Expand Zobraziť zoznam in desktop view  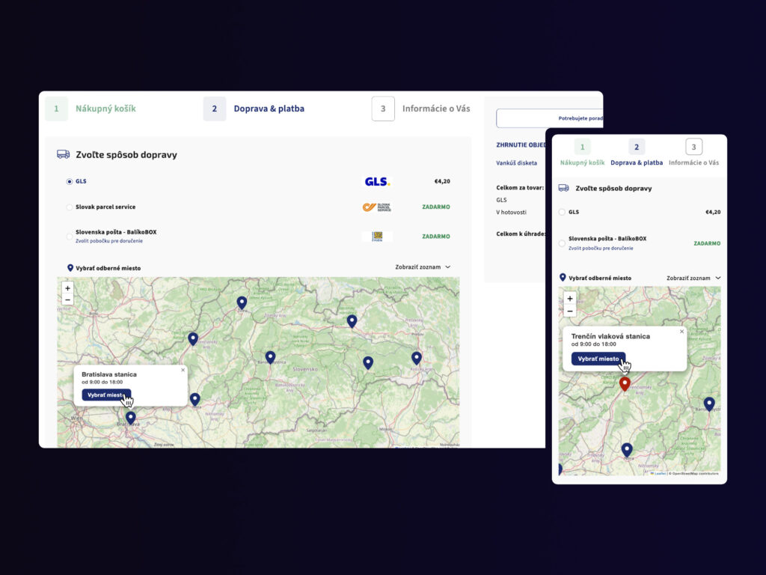click(423, 267)
